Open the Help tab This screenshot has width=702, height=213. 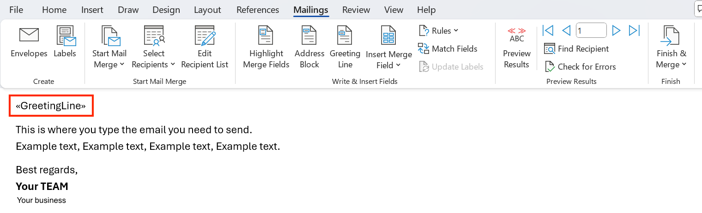click(426, 10)
